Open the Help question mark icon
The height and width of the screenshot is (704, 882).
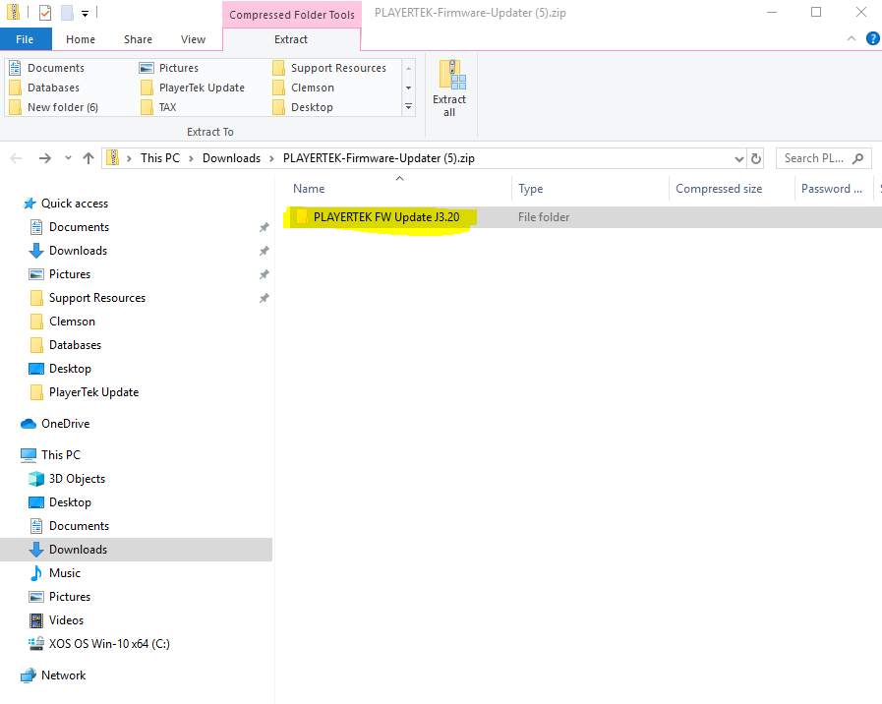(872, 38)
